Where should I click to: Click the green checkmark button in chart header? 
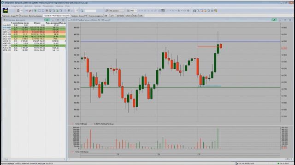274,20
